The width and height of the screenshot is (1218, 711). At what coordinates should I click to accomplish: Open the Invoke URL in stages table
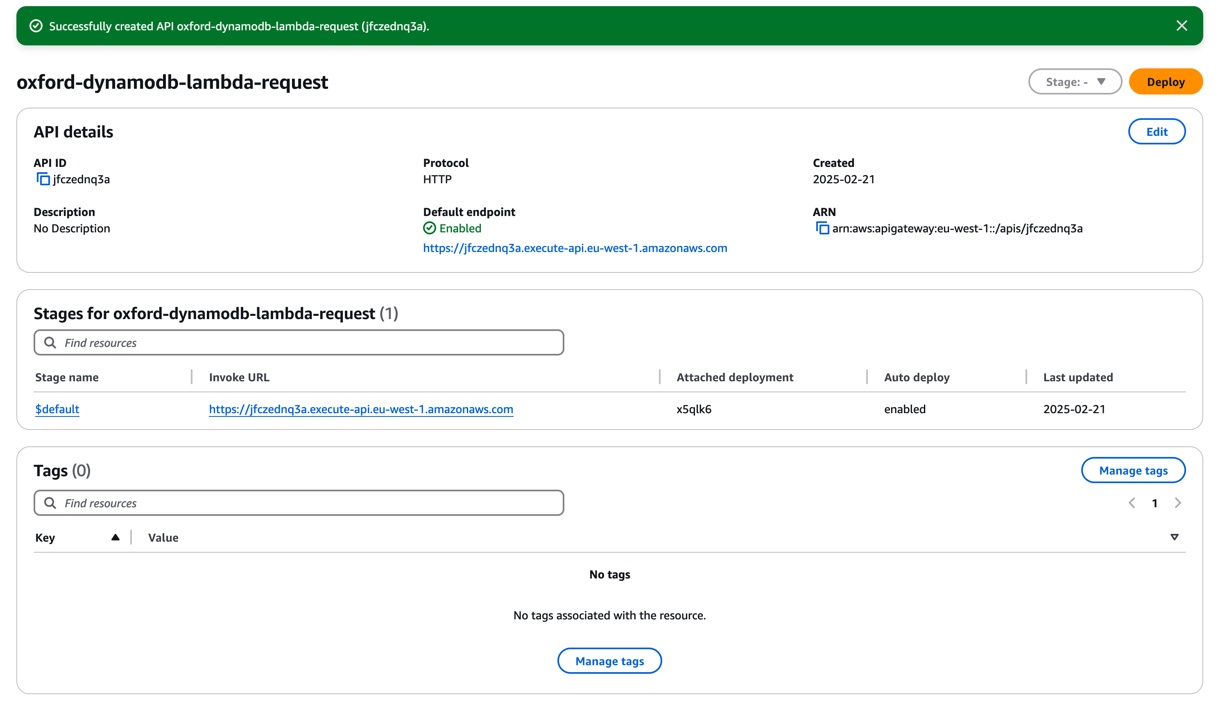pyautogui.click(x=360, y=409)
